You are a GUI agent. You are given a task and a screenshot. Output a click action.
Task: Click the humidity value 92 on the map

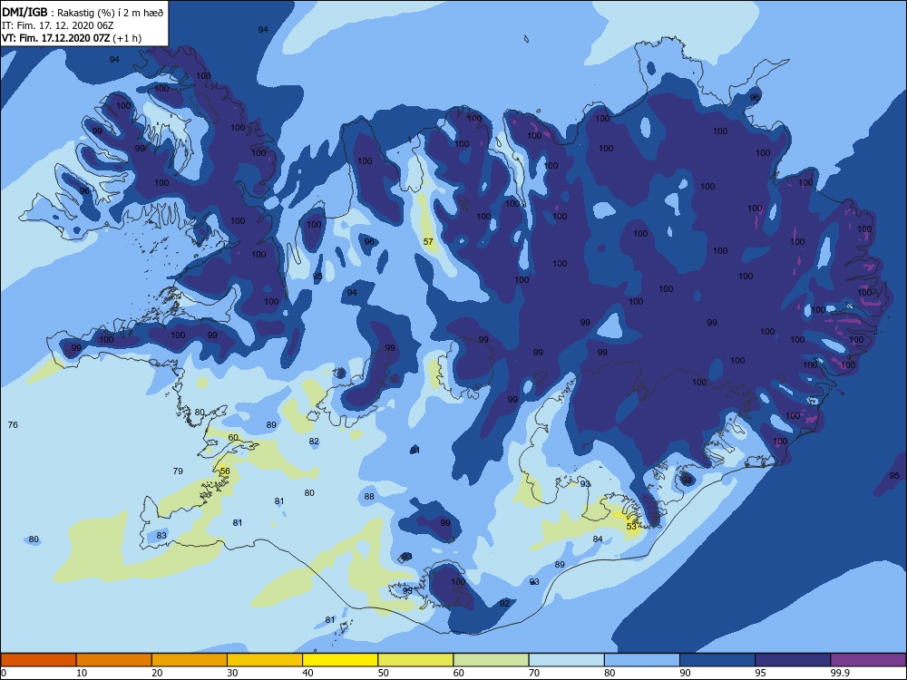504,604
